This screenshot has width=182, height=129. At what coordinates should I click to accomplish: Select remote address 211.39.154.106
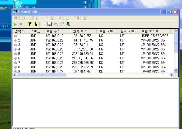point(82,58)
